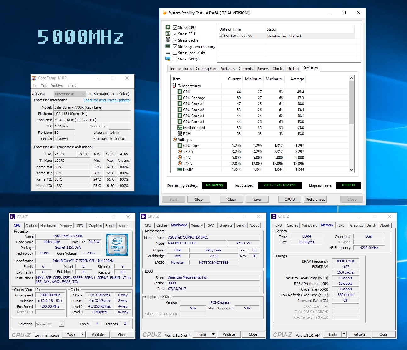Click the Stress FPU percent icon
407x350 pixels.
click(x=168, y=34)
